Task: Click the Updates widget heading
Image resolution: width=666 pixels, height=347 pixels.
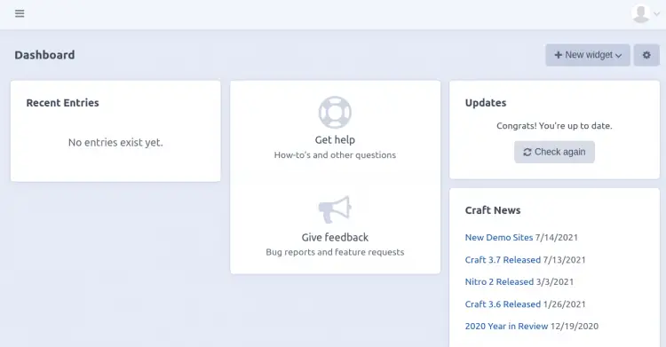Action: pyautogui.click(x=486, y=103)
